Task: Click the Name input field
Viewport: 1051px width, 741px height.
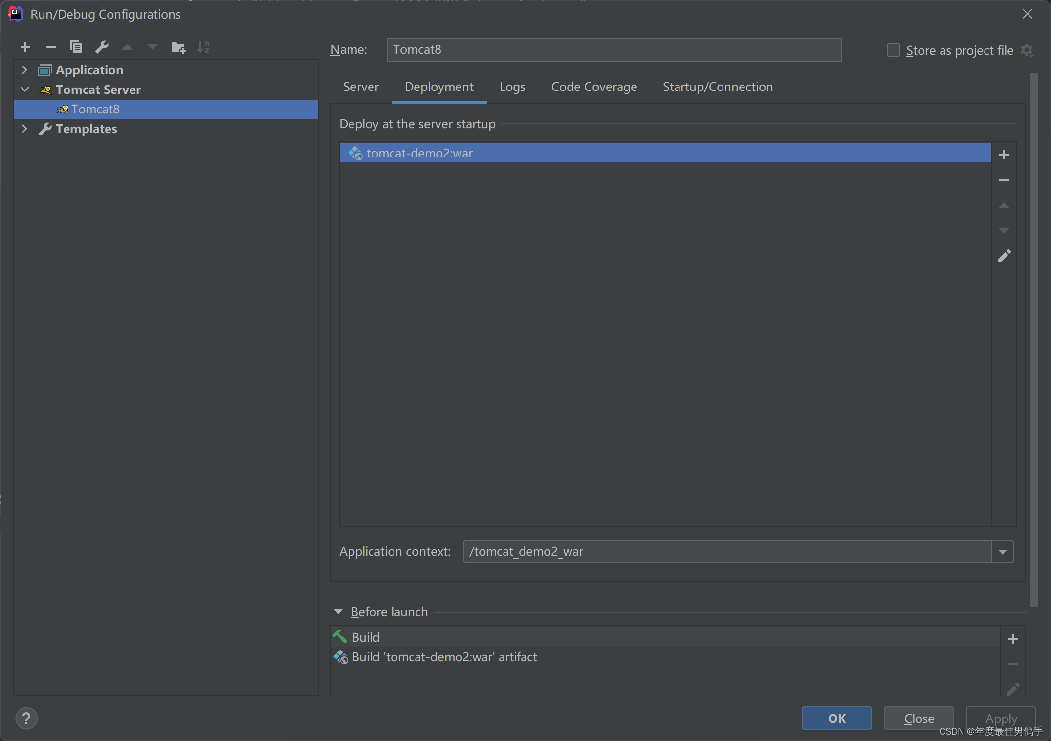Action: point(613,50)
